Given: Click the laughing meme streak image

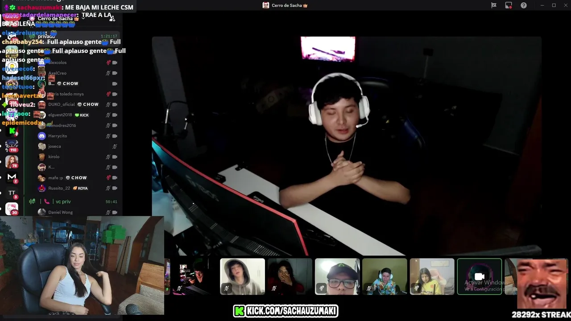Looking at the screenshot, I should (x=542, y=284).
